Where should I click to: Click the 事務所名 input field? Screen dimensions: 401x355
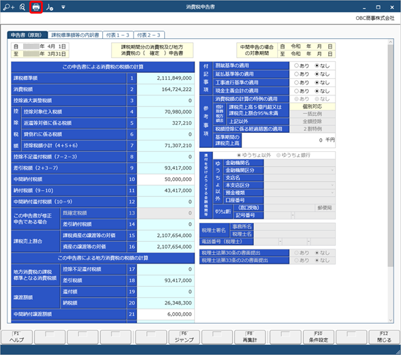295,227
